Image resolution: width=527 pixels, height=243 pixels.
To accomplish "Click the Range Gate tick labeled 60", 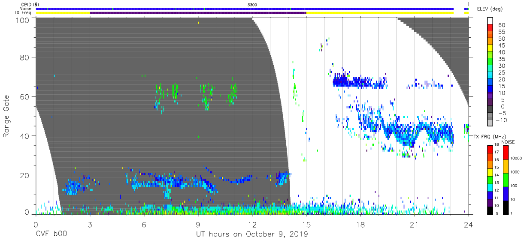I will click(25, 96).
